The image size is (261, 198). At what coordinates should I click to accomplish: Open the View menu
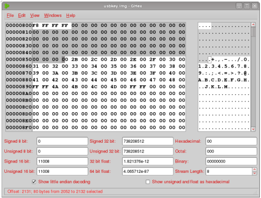(34, 16)
